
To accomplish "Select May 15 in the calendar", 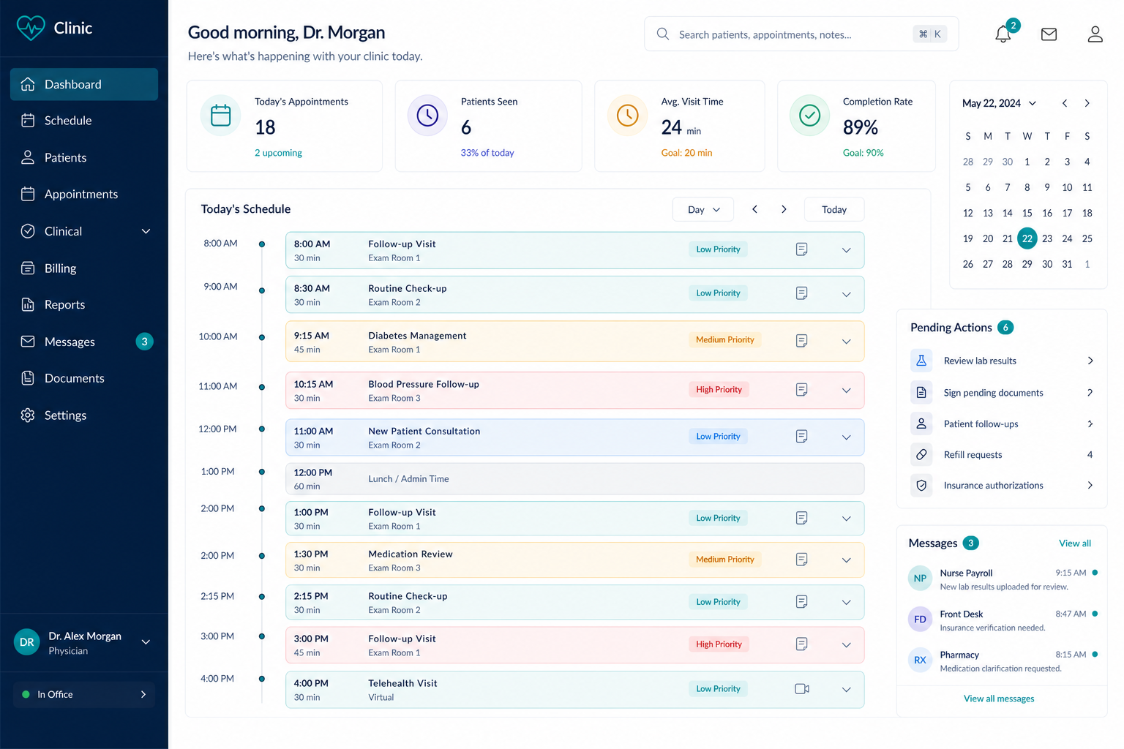I will pyautogui.click(x=1027, y=213).
